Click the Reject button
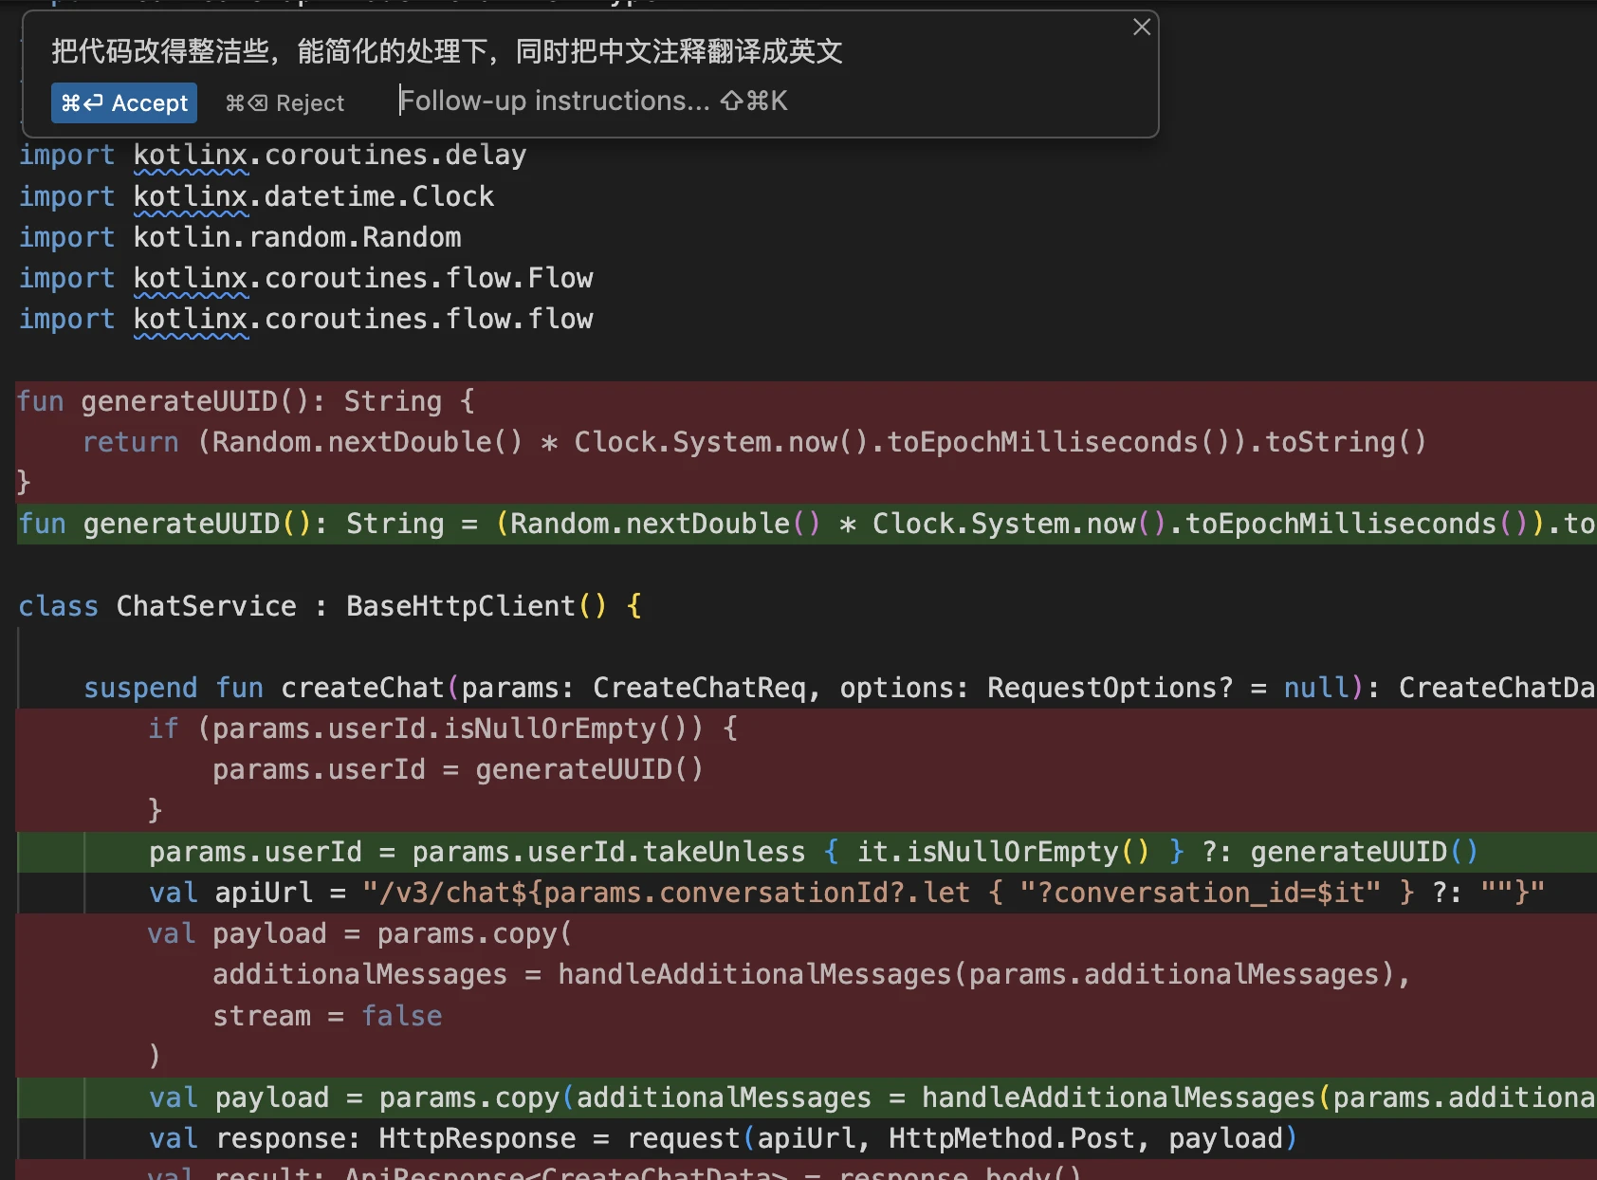 (285, 102)
